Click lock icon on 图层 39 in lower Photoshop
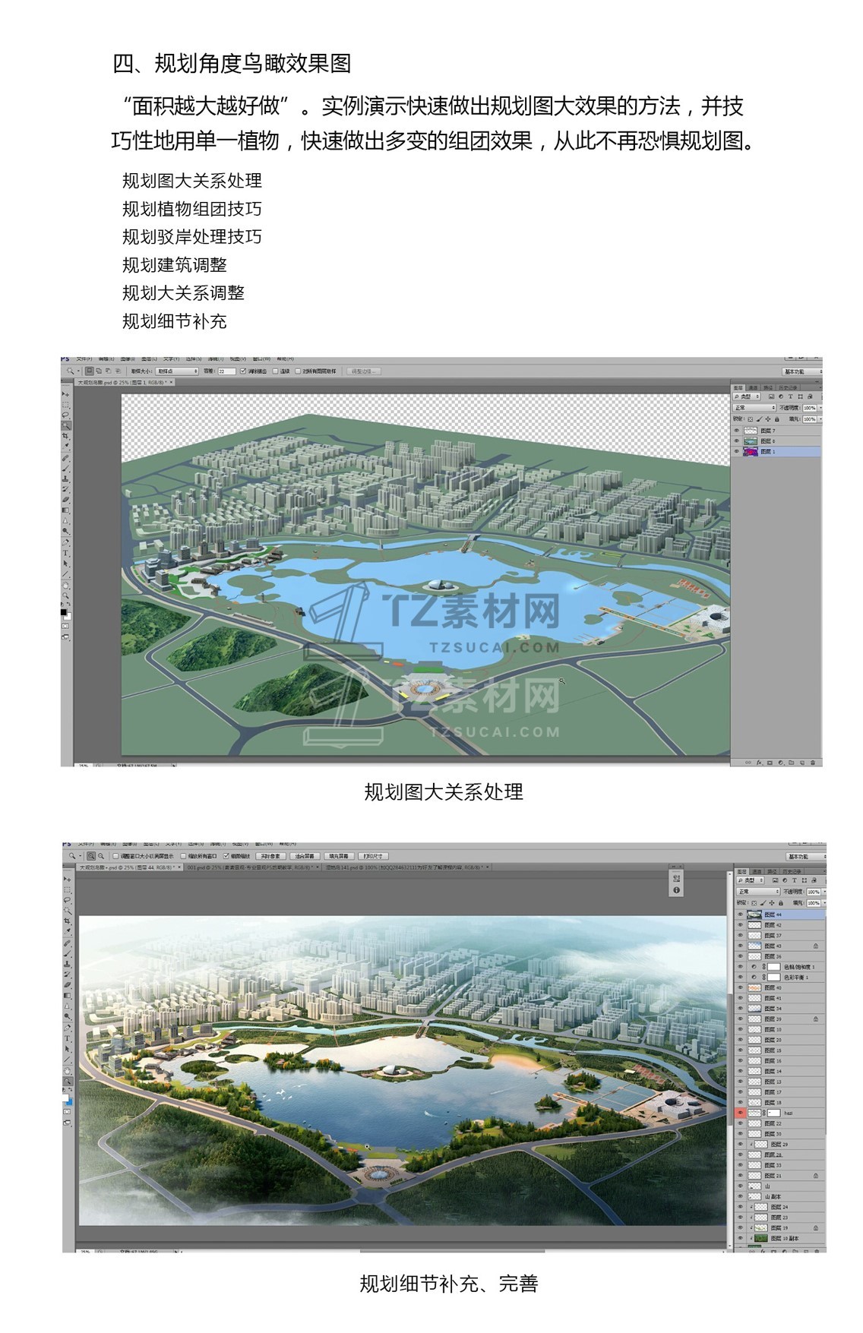This screenshot has width=863, height=1333. coord(816,1019)
